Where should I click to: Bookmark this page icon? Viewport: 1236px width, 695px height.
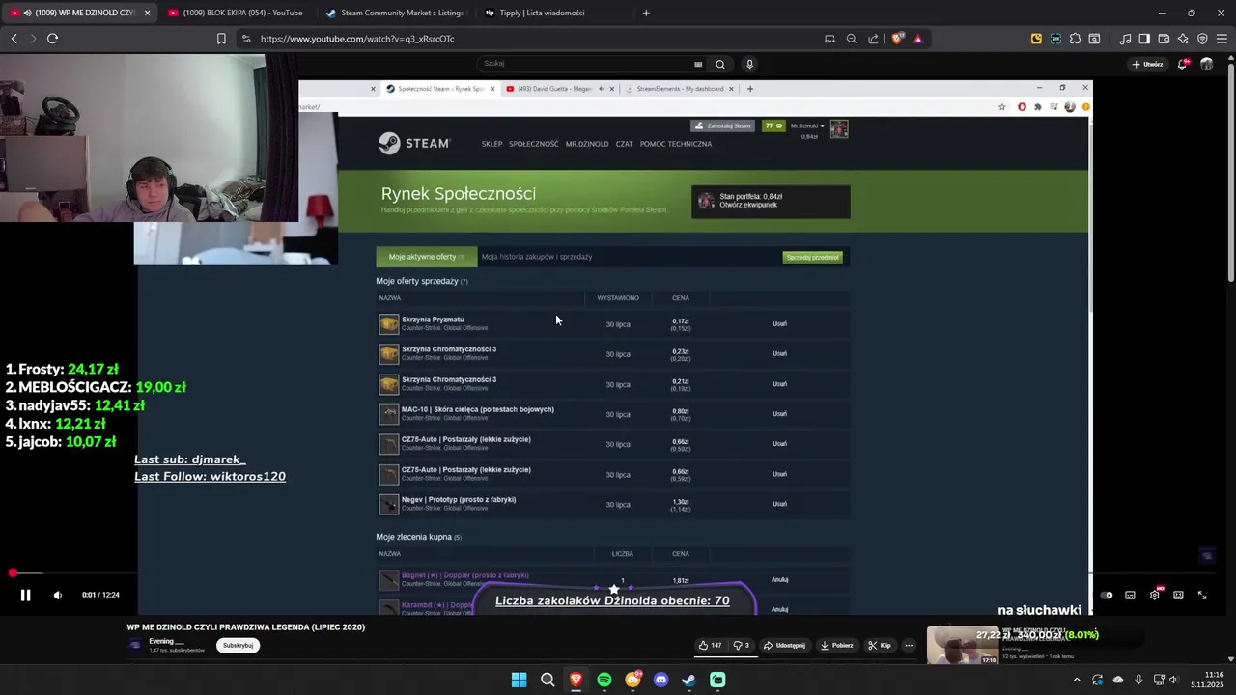pos(221,39)
